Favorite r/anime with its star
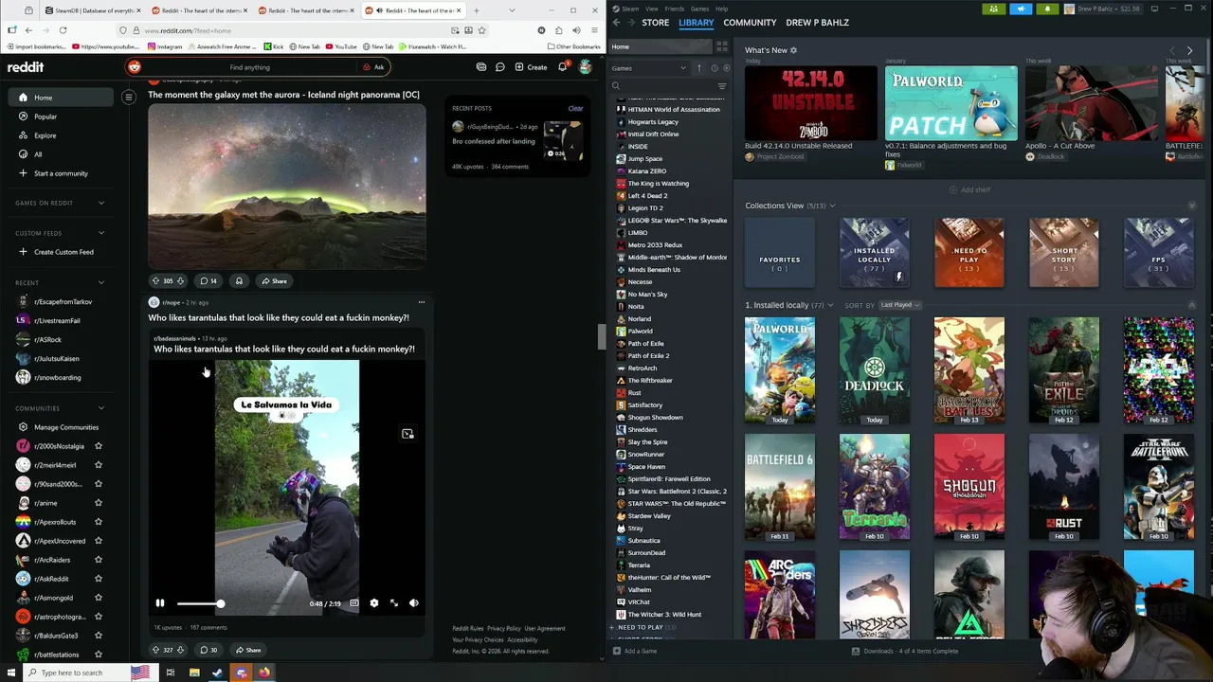The image size is (1213, 682). point(99,503)
